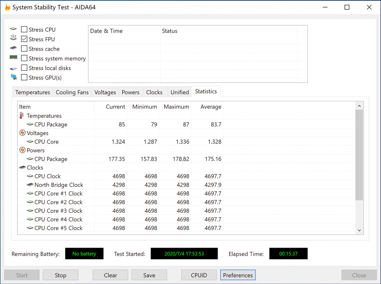Click the disk drive icon for local disks
This screenshot has height=284, width=381.
[14, 68]
